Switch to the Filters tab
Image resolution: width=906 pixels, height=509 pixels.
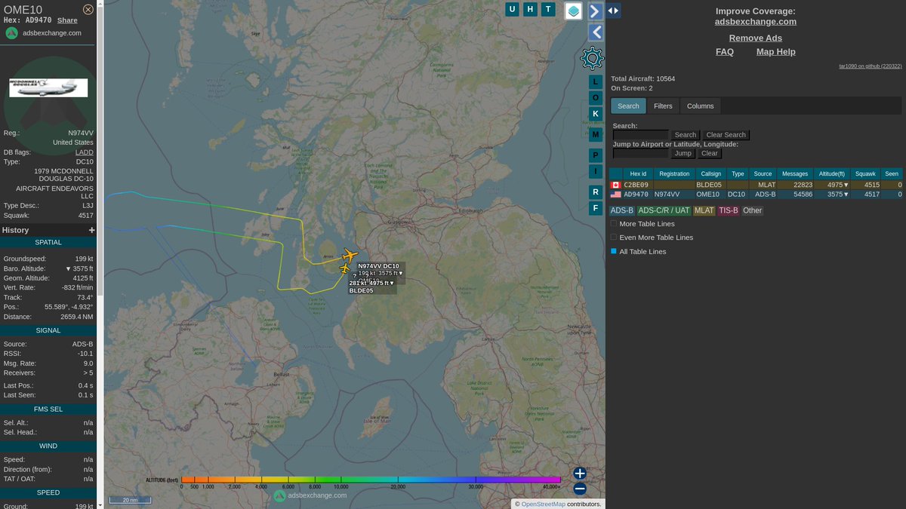click(663, 106)
